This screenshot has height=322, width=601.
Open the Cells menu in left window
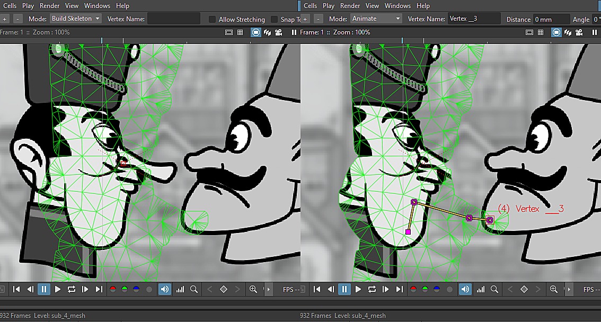(x=9, y=6)
